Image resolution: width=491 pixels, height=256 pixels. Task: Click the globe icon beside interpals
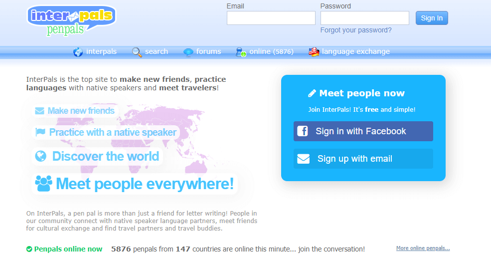(78, 52)
